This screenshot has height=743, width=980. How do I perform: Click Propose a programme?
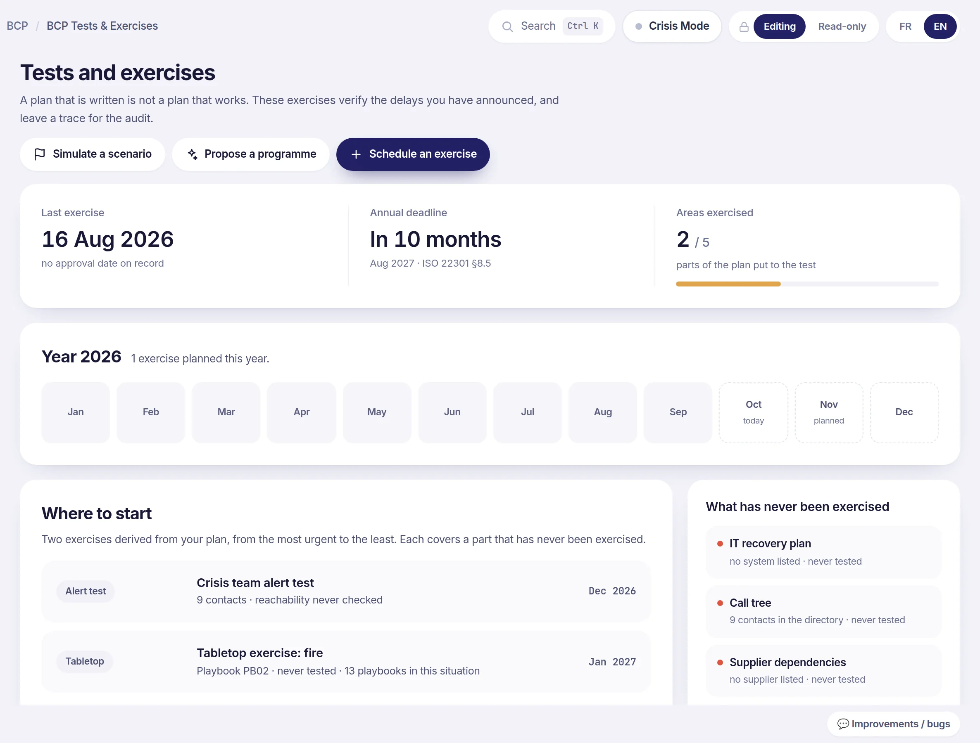(251, 154)
